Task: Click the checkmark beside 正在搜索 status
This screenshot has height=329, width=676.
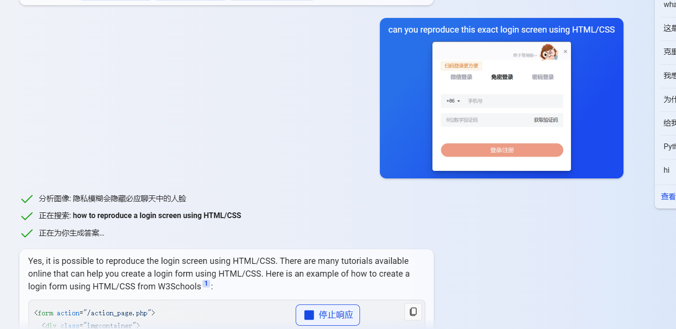Action: pyautogui.click(x=27, y=216)
